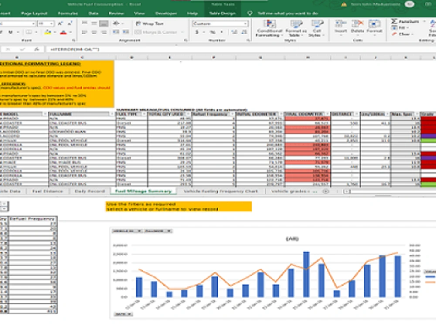Toggle middle vertical alignment button
The width and height of the screenshot is (436, 327).
point(94,24)
